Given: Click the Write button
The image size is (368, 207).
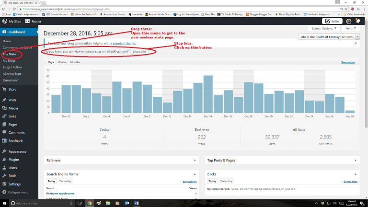Looking at the screenshot, I should coord(333,21).
